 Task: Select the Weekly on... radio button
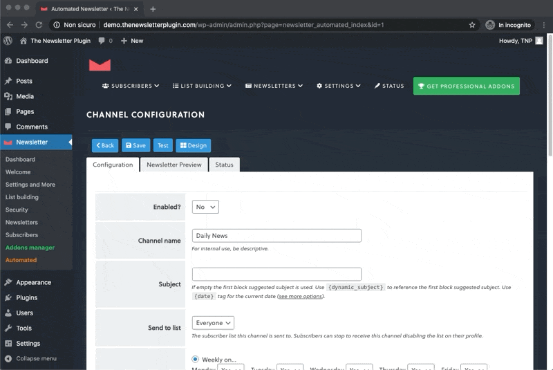(x=195, y=359)
